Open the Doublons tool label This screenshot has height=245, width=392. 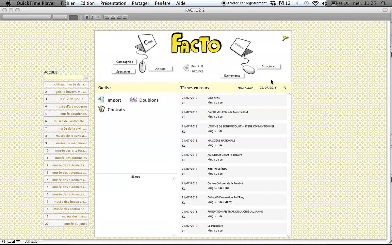149,100
